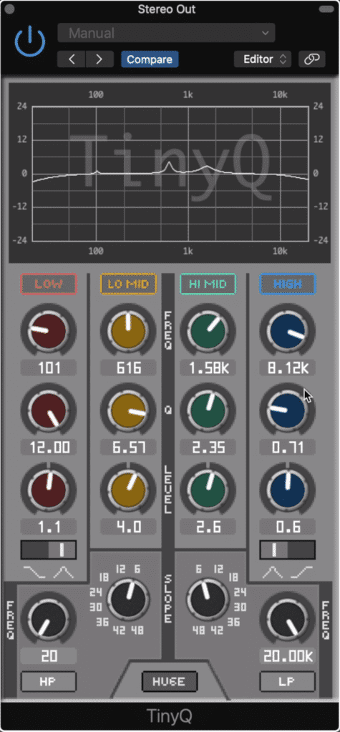Click the link chain icon
340x732 pixels.
[312, 59]
